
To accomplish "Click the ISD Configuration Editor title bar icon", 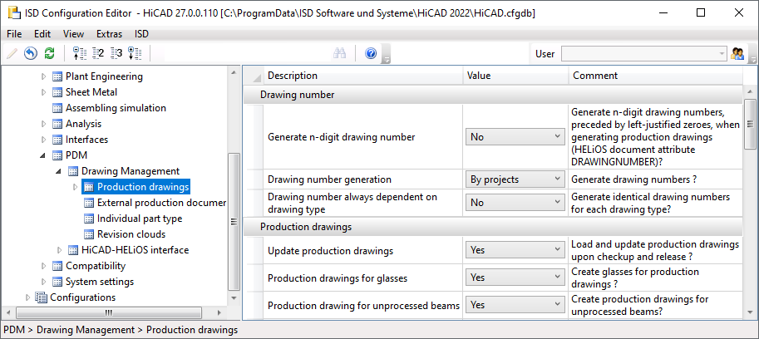I will coord(14,13).
